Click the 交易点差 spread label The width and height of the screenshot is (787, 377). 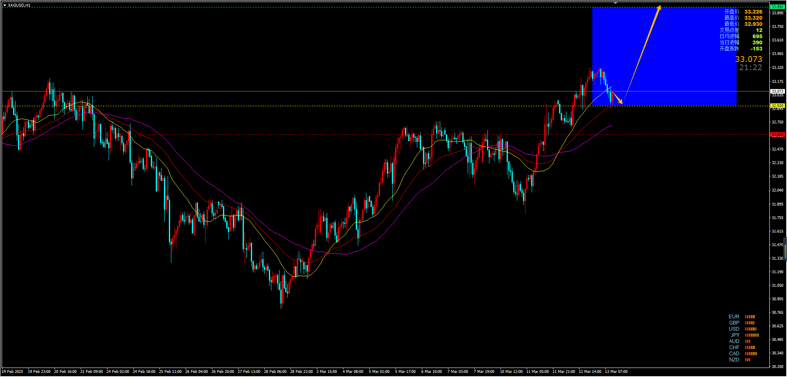point(729,30)
